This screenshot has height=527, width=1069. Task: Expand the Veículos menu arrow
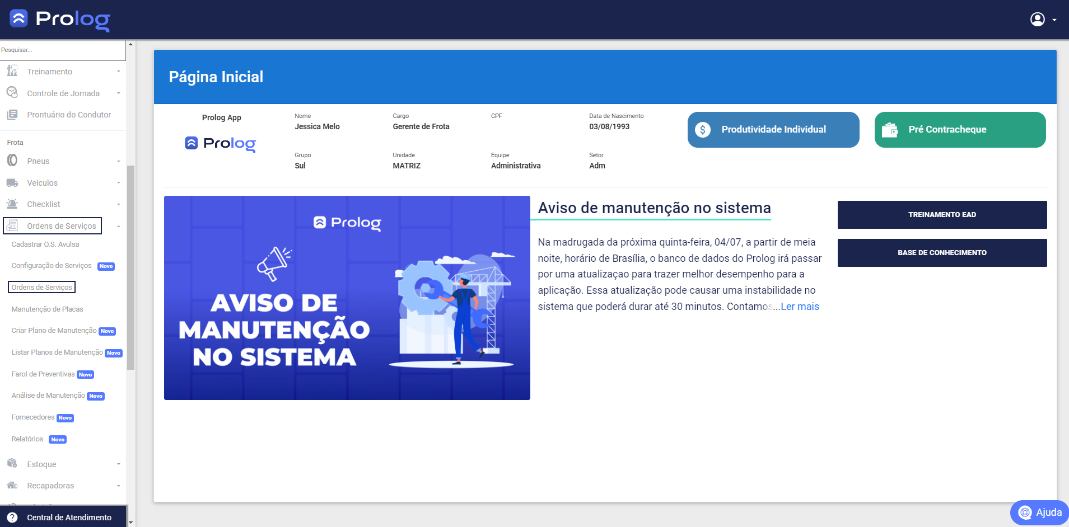coord(119,183)
